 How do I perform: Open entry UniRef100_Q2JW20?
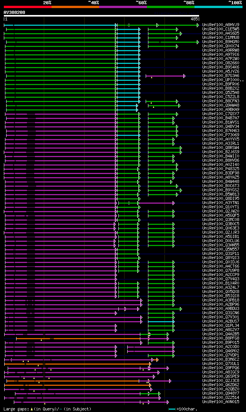(221, 211)
